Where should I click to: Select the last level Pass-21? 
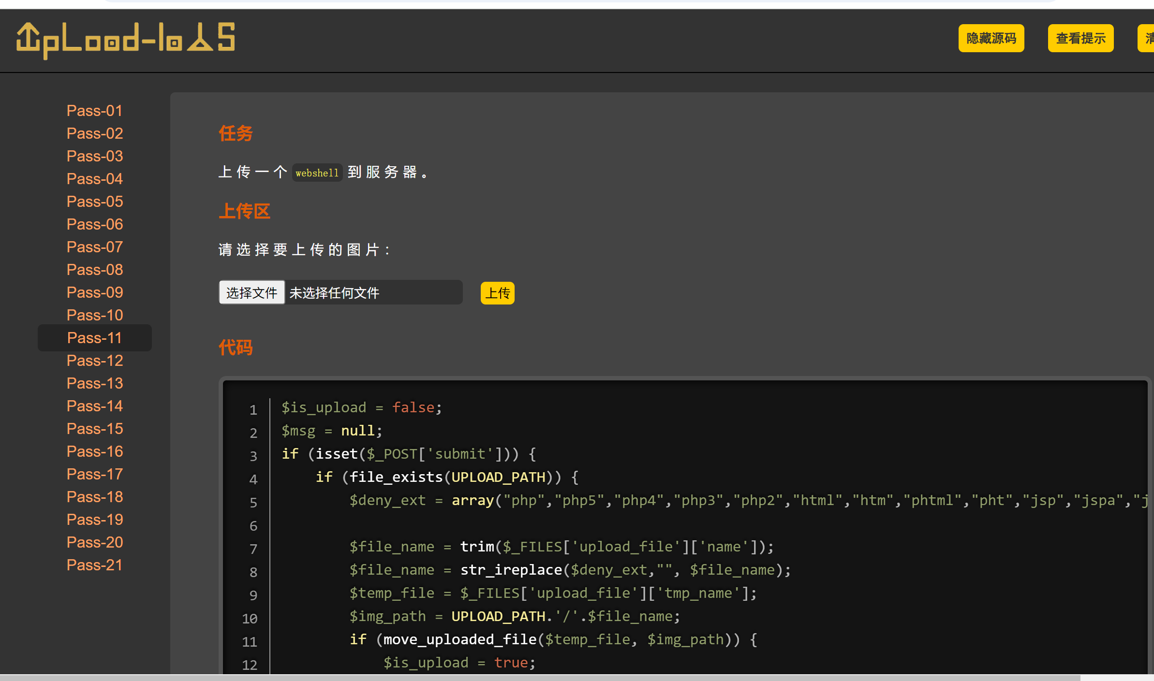[x=94, y=565]
